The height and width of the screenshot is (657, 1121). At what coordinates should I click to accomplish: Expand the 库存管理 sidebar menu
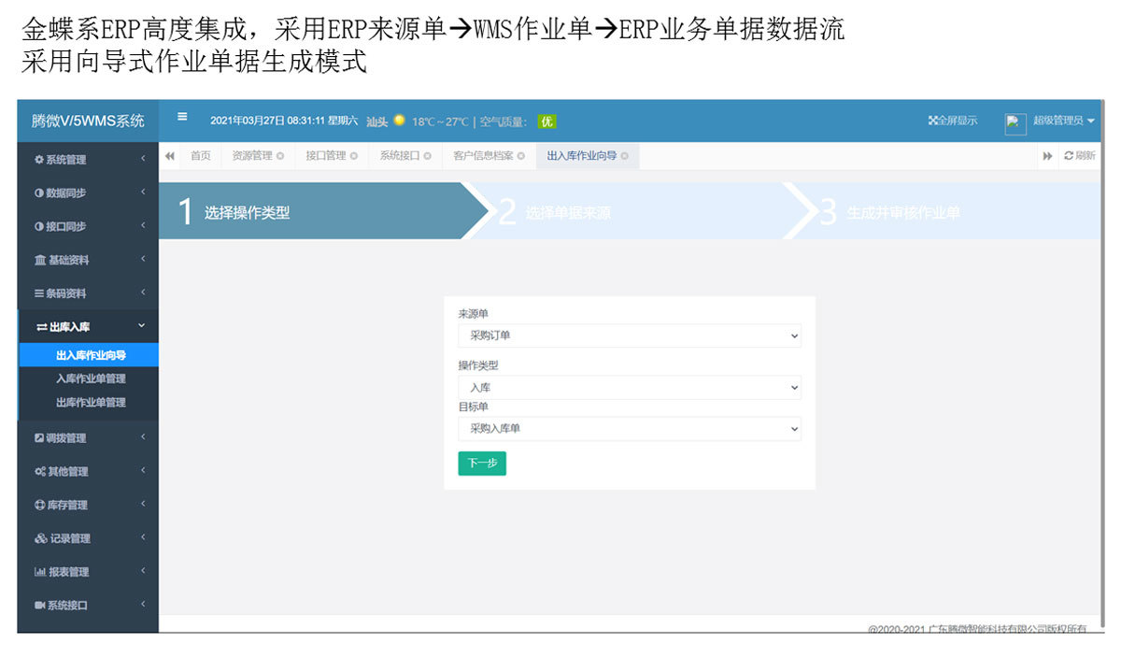click(x=87, y=505)
